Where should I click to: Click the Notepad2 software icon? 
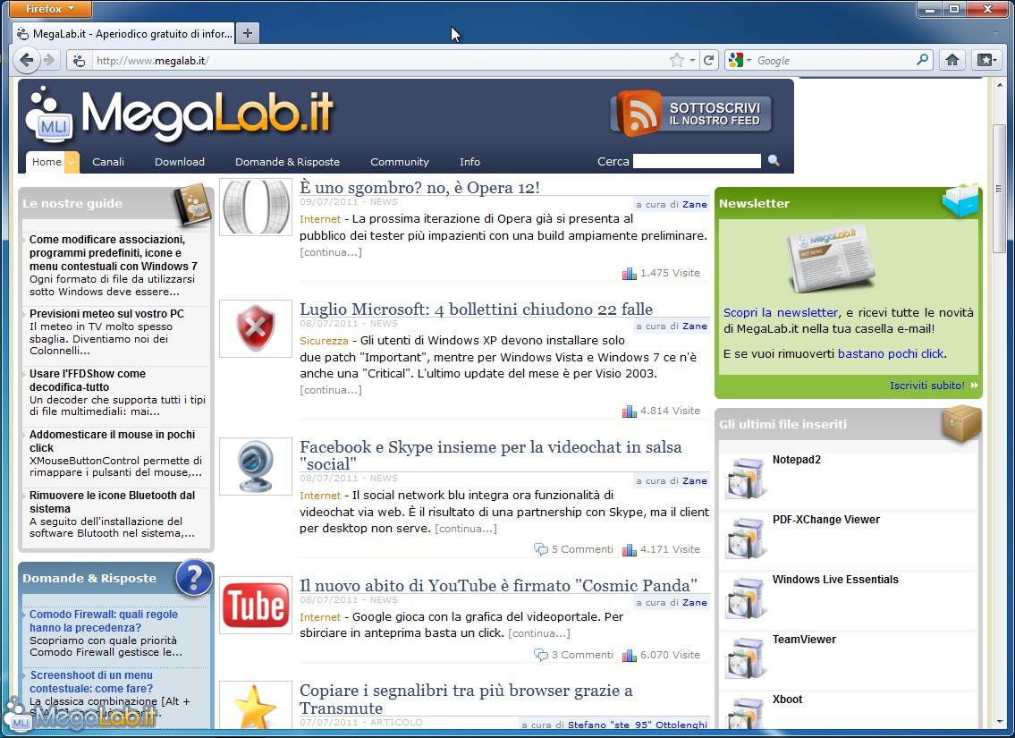(745, 478)
